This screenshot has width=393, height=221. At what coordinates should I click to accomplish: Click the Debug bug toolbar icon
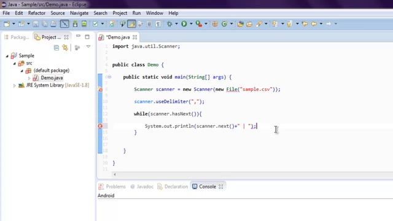click(169, 24)
